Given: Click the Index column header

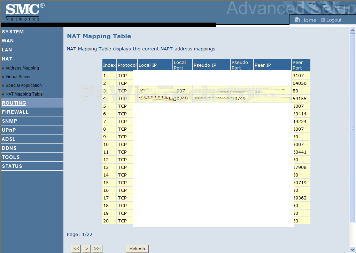Looking at the screenshot, I should click(109, 65).
